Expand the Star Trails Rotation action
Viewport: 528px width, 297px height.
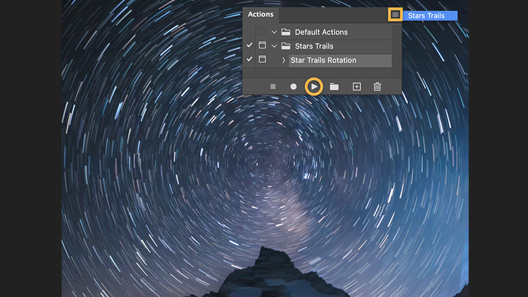click(x=283, y=60)
